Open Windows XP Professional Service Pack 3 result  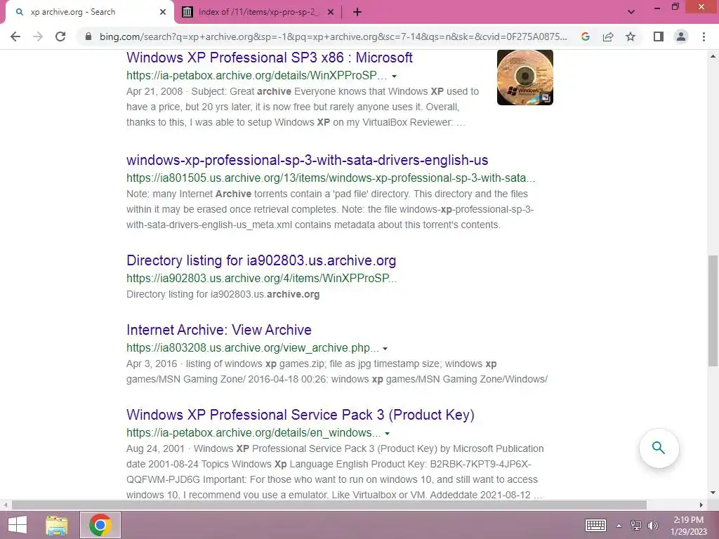[301, 415]
